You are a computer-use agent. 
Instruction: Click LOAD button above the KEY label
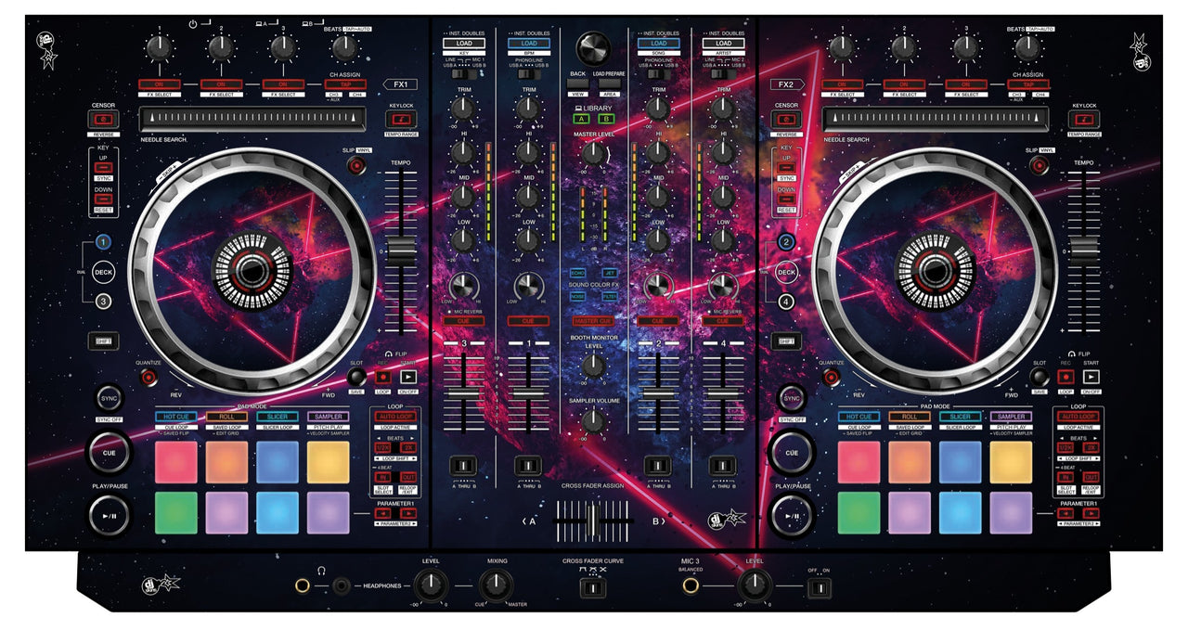coord(464,43)
